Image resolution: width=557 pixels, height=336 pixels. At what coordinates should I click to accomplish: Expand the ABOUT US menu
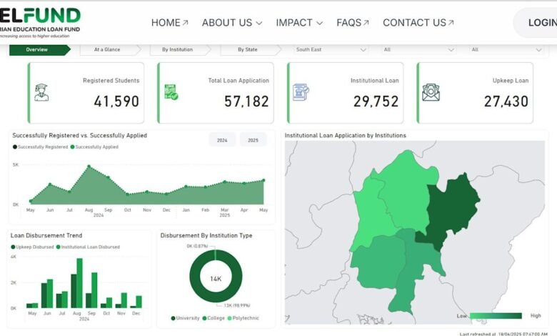(x=232, y=23)
